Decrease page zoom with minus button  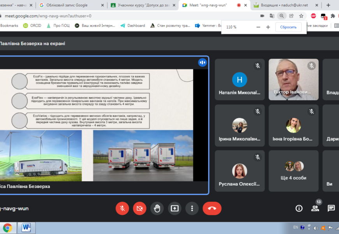click(258, 27)
